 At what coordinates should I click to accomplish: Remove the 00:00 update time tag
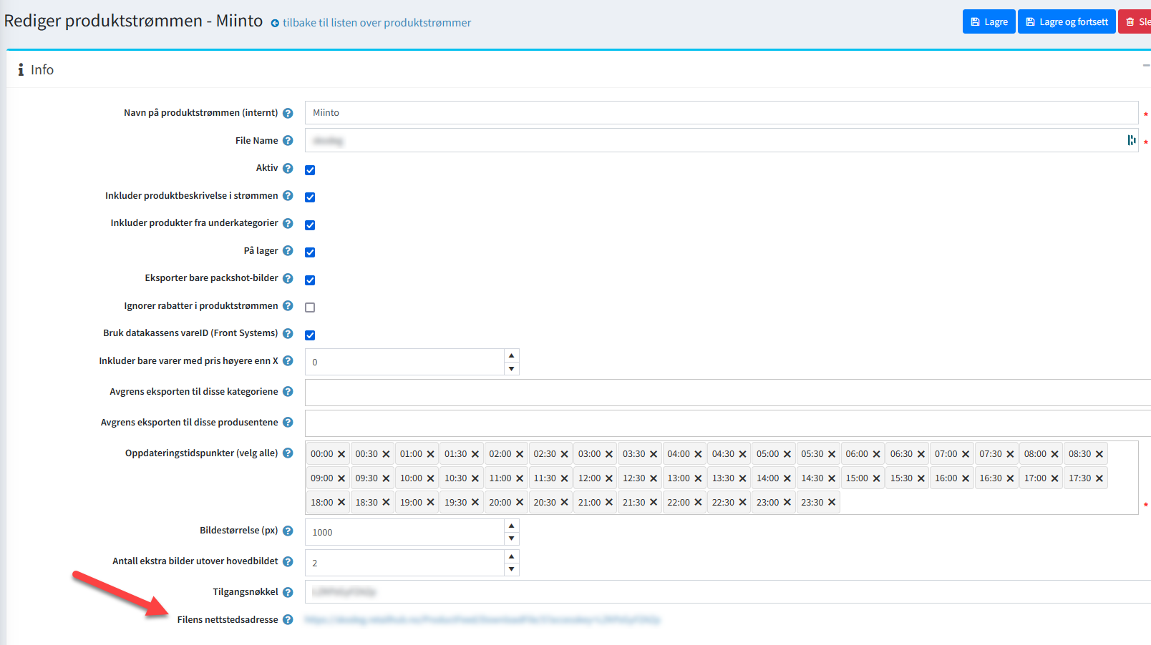click(x=341, y=454)
